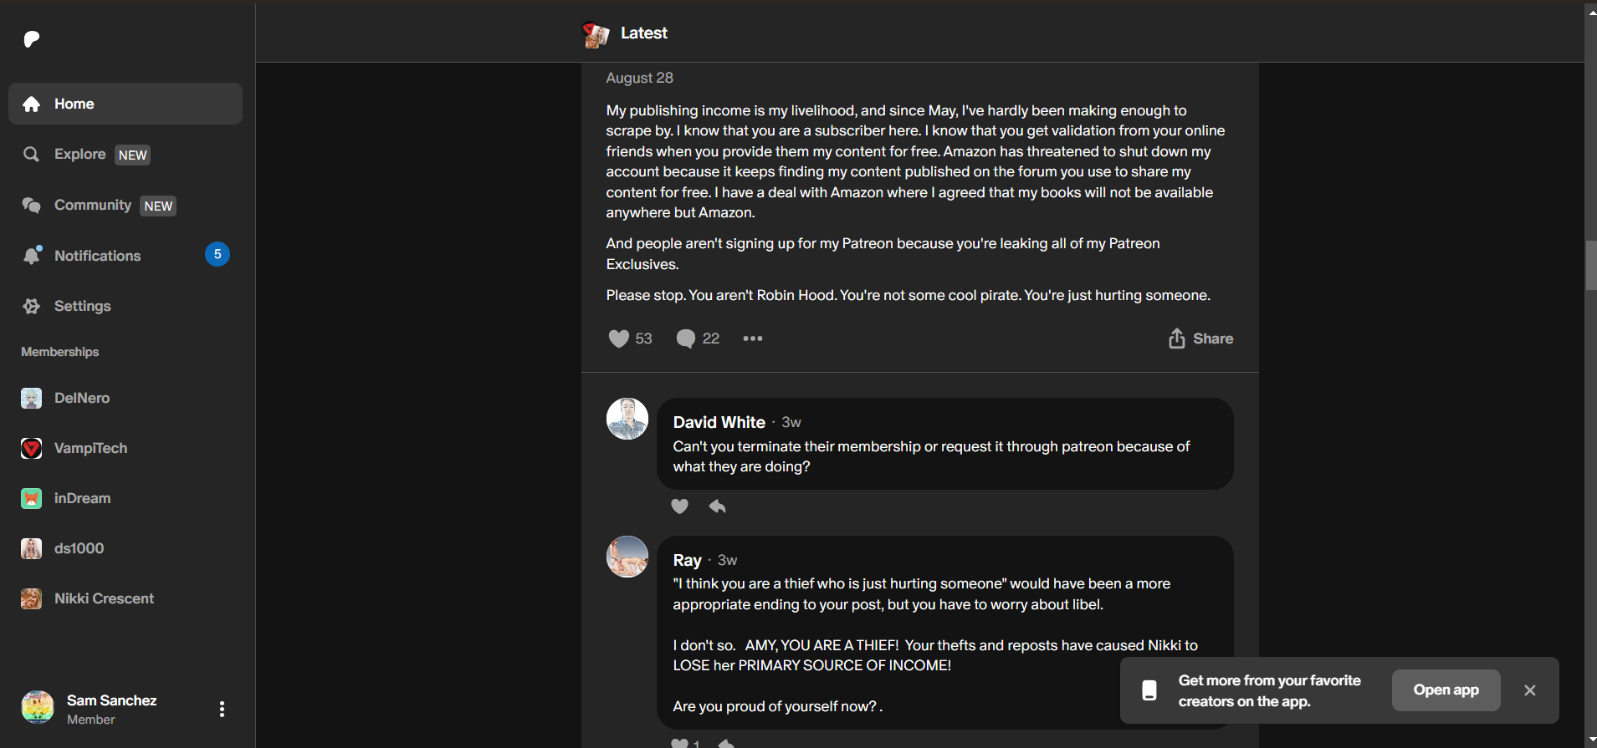The image size is (1597, 748).
Task: Open the account menu next to Sam Sanchez
Action: (222, 709)
